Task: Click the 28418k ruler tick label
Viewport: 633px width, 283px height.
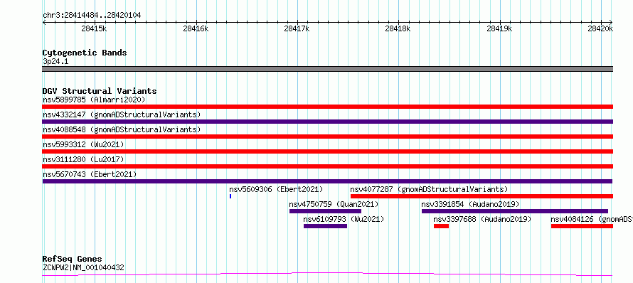Action: coord(398,28)
